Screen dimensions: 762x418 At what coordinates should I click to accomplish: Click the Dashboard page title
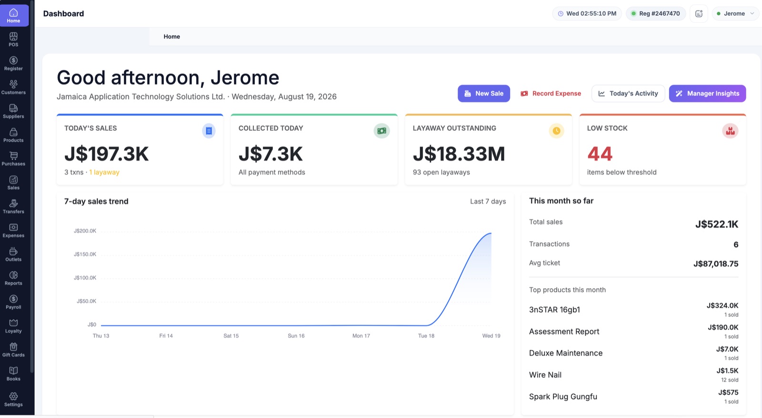(x=63, y=14)
